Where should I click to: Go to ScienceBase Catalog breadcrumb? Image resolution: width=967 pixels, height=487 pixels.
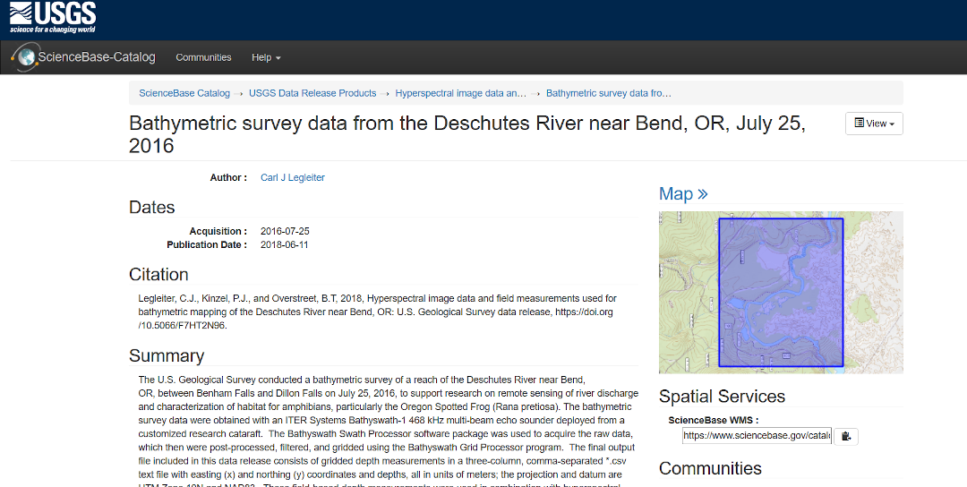coord(184,93)
